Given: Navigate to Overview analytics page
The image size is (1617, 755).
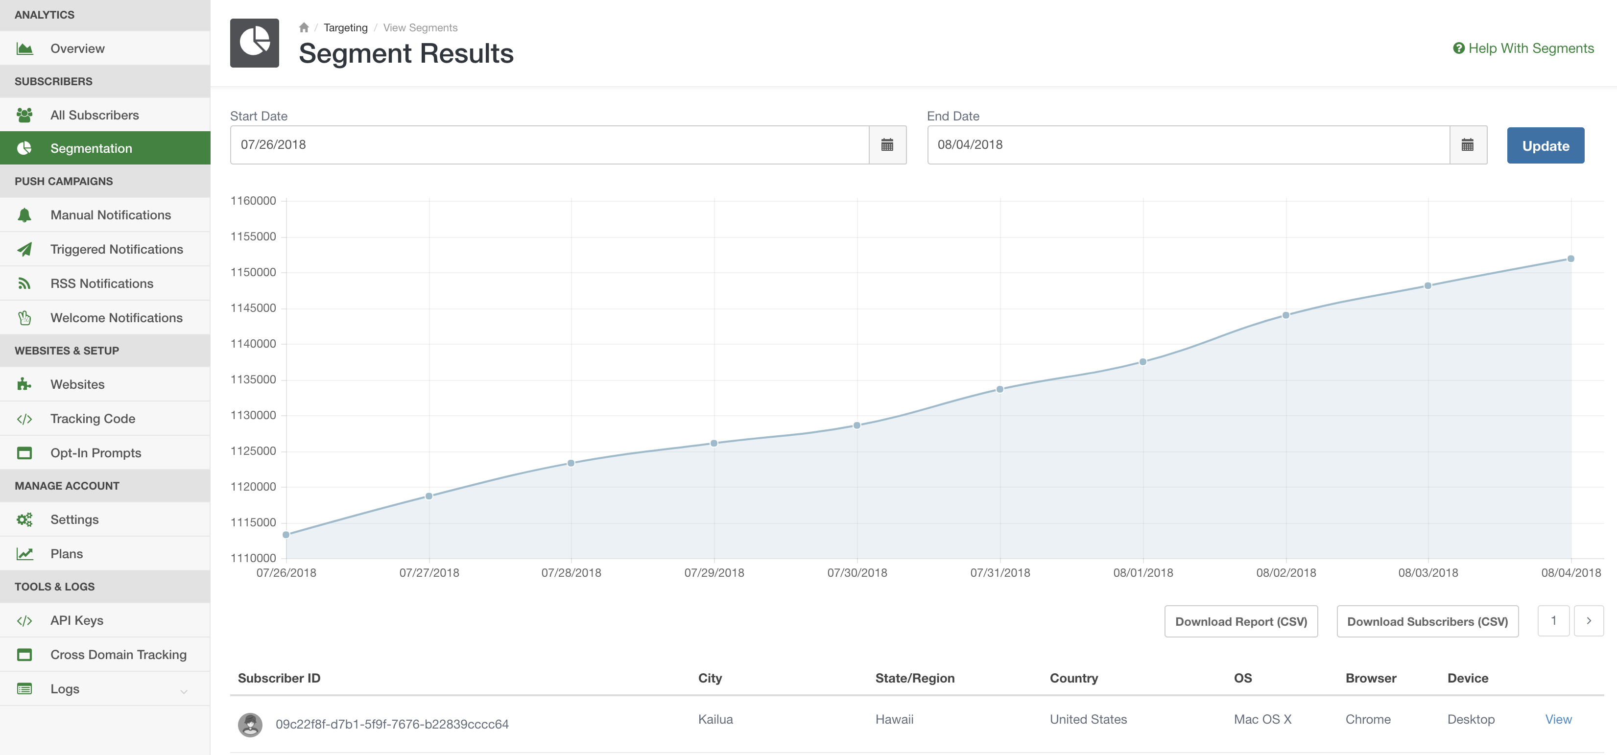Looking at the screenshot, I should 77,48.
